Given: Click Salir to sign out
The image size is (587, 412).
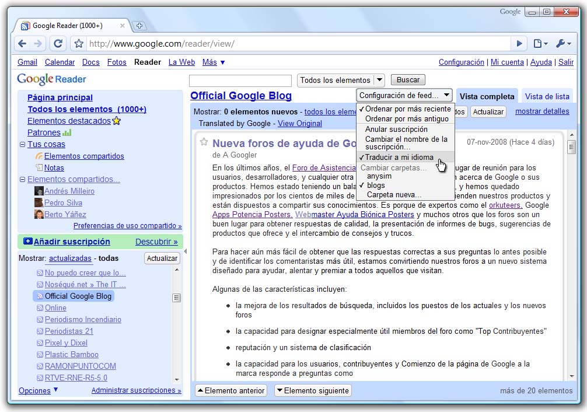Looking at the screenshot, I should click(565, 62).
